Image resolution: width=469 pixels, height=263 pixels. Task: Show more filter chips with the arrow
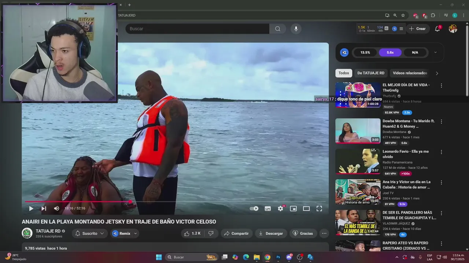point(437,73)
